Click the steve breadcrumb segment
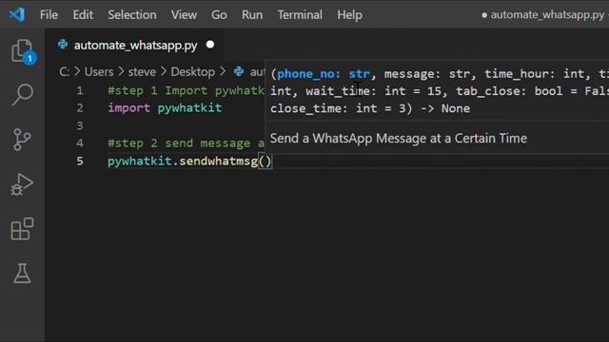Viewport: 609px width, 342px height. (x=142, y=72)
